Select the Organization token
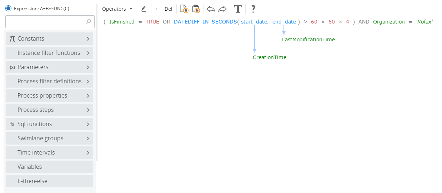The width and height of the screenshot is (442, 193). [x=389, y=22]
